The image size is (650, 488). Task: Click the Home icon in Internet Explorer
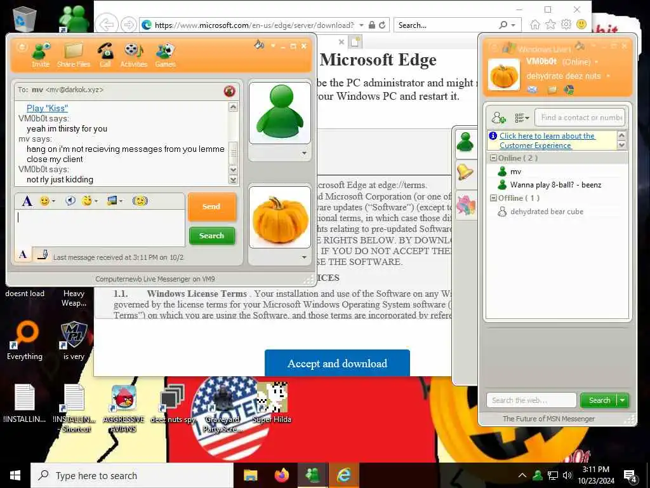coord(535,25)
